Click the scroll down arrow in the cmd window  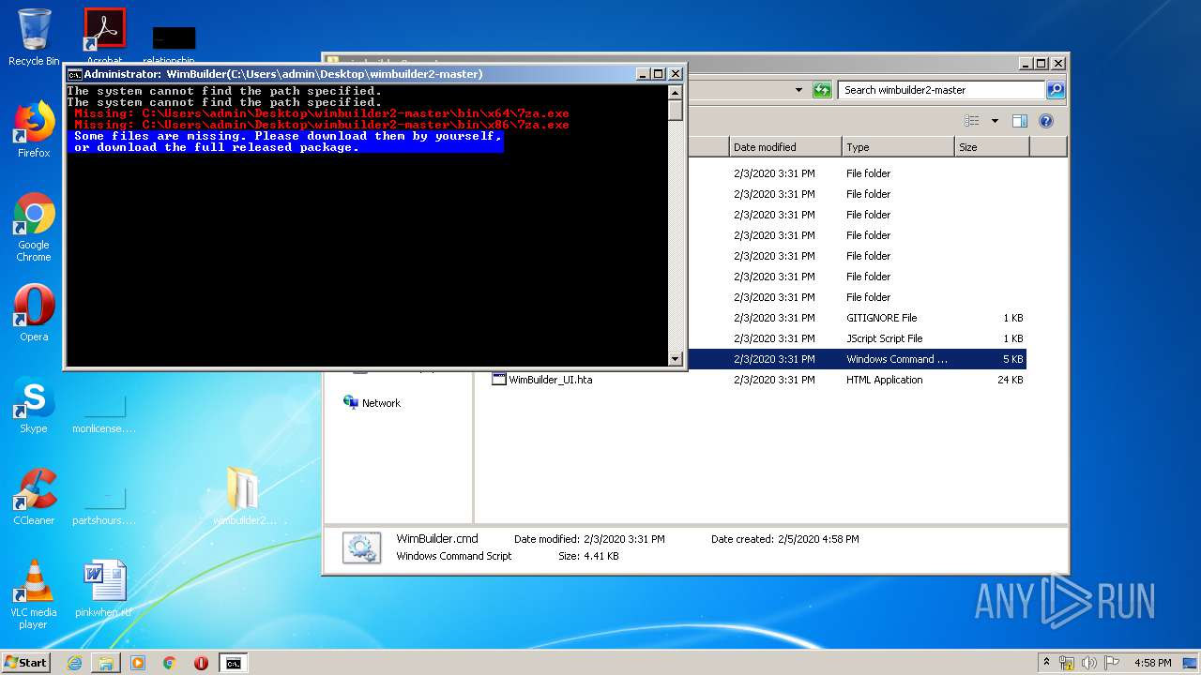tap(675, 358)
